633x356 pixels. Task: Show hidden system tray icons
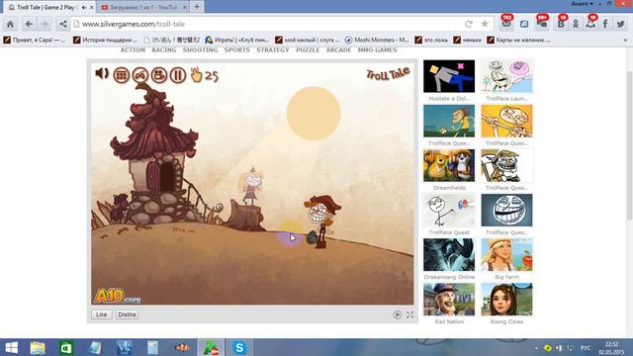pos(536,348)
